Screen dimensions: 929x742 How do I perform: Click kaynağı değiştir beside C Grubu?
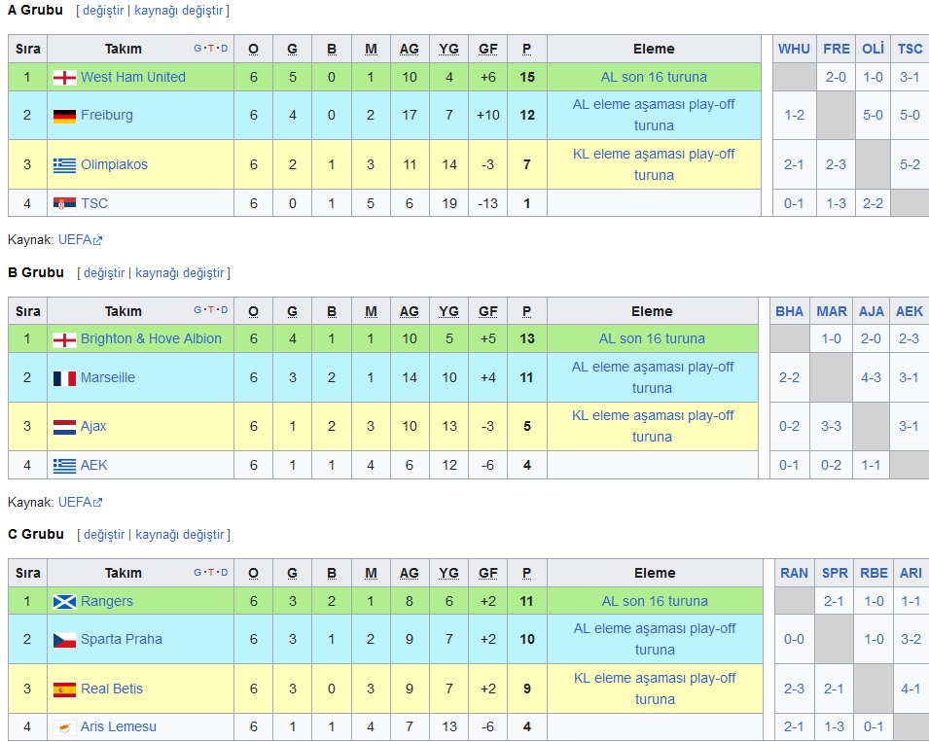[x=180, y=535]
